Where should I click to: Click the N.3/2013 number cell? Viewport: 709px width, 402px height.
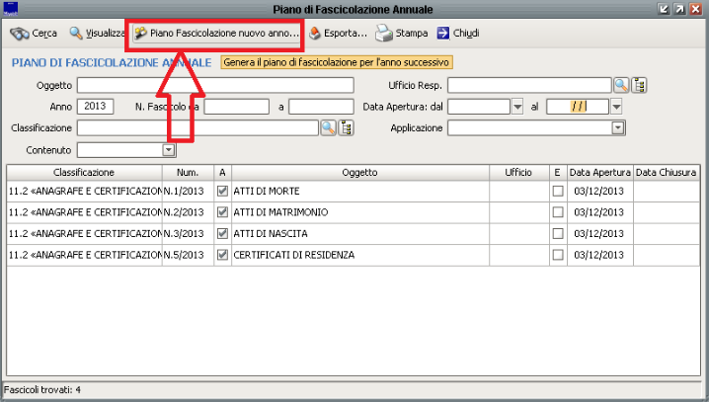click(188, 233)
